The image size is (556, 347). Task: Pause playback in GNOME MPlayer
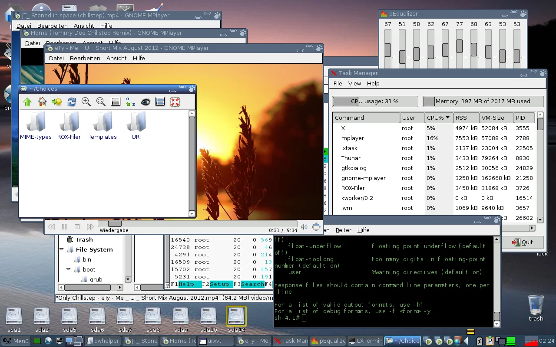point(64,226)
